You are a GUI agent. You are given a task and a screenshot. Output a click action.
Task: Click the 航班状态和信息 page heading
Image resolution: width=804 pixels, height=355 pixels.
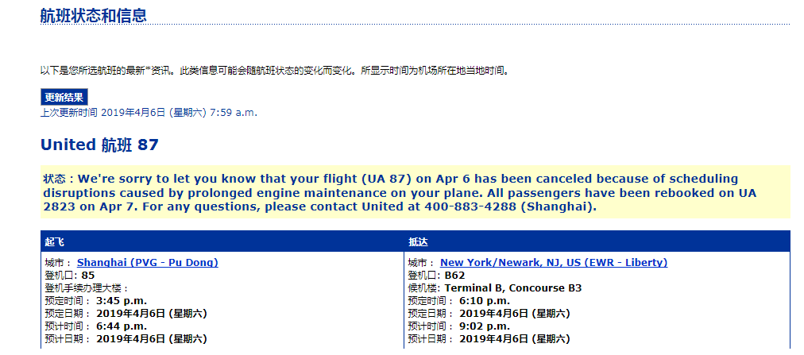coord(93,15)
